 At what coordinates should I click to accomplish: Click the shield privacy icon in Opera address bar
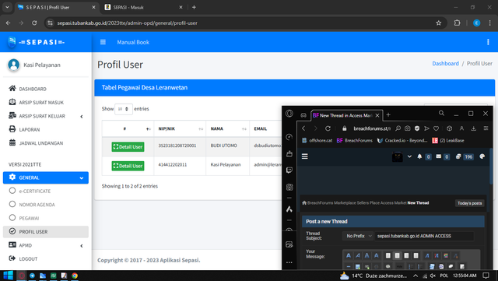tap(417, 128)
